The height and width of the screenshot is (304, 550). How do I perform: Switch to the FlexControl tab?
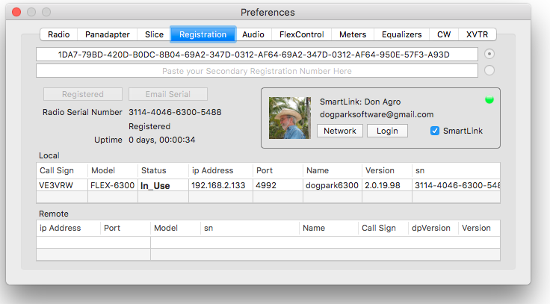(302, 34)
